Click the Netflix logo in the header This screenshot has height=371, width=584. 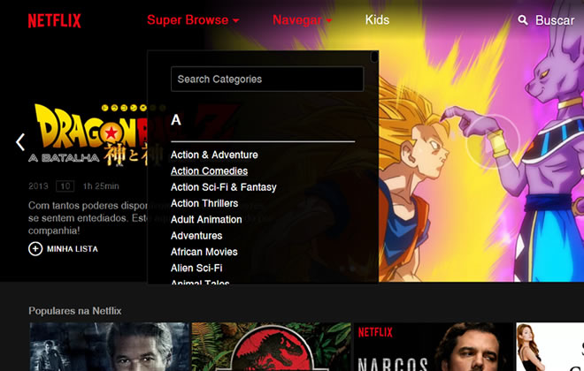pyautogui.click(x=54, y=21)
